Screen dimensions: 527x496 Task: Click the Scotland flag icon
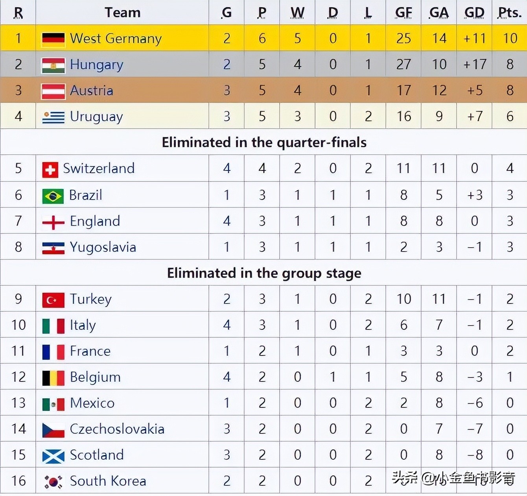53,456
